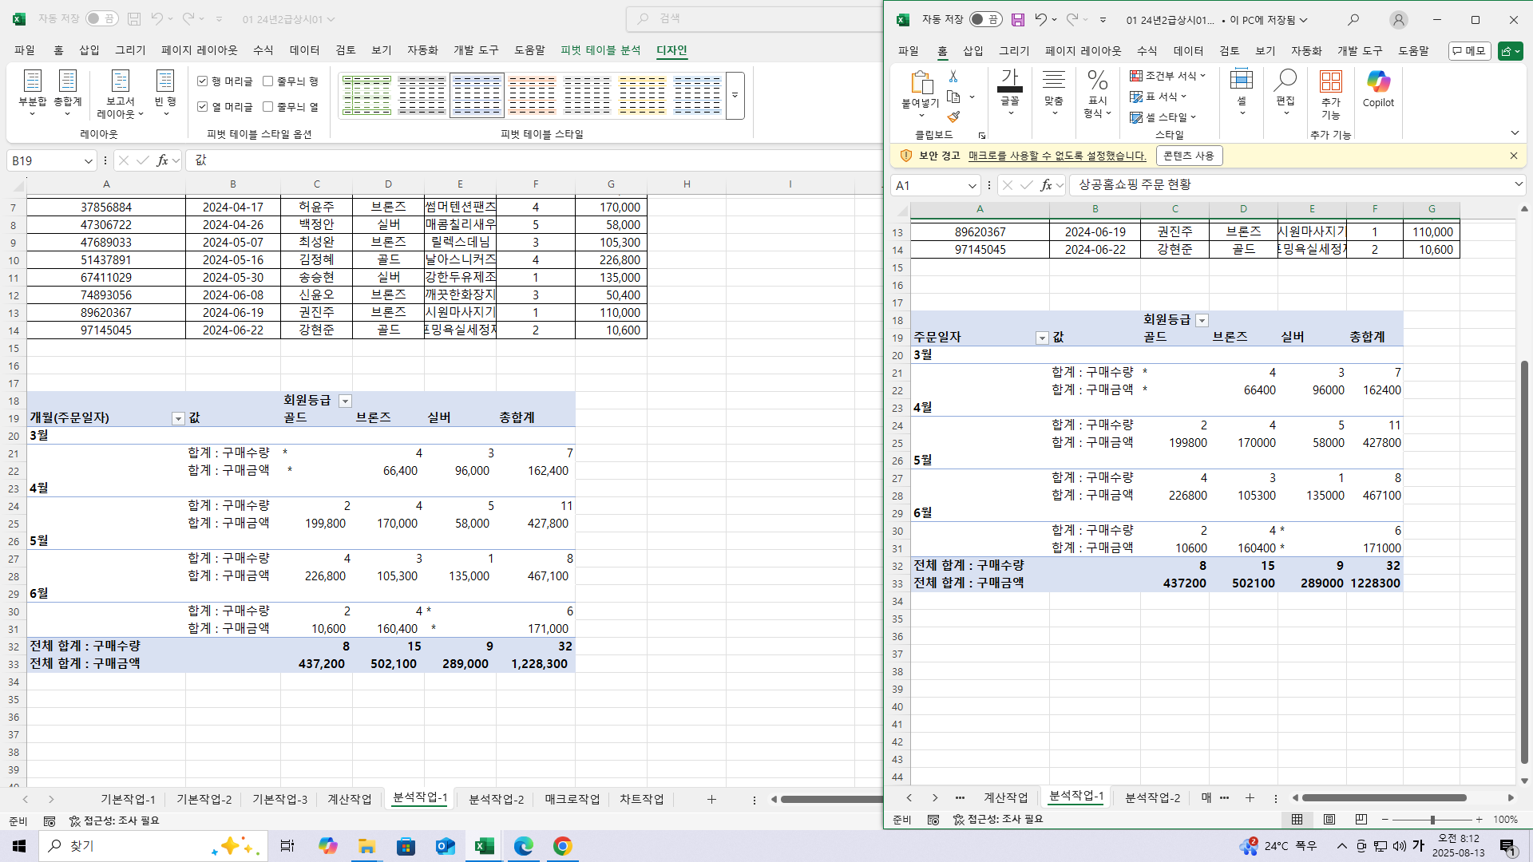Open 주문일자 filter dropdown in right pivot

point(1041,338)
